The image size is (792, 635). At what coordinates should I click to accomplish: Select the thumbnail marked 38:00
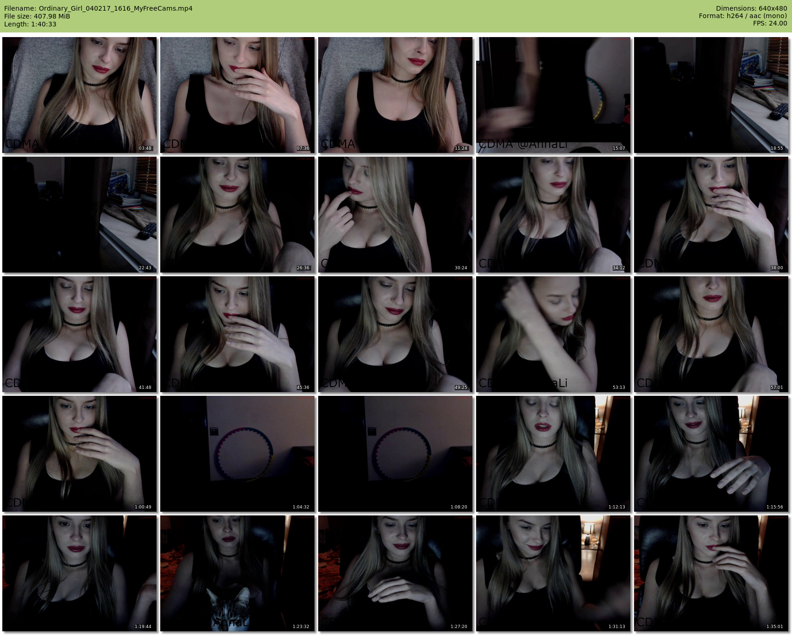coord(711,215)
